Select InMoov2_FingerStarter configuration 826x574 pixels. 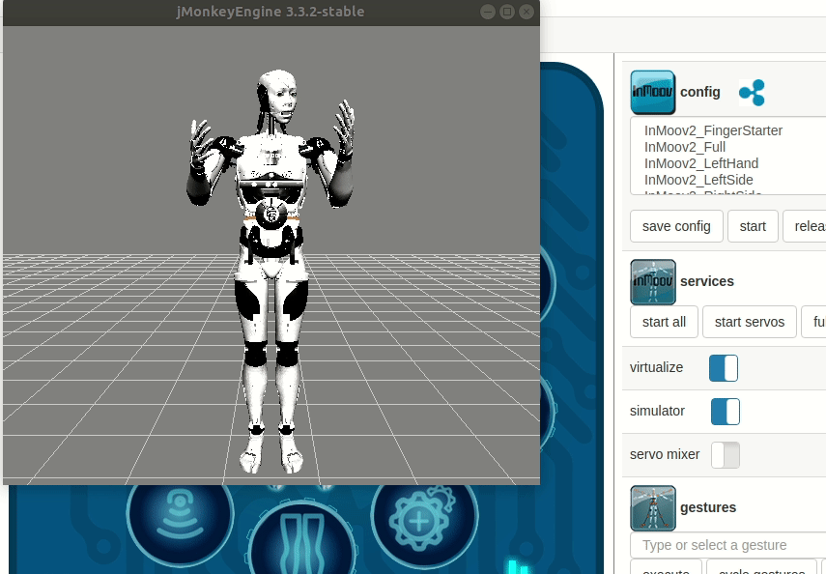[x=713, y=130]
